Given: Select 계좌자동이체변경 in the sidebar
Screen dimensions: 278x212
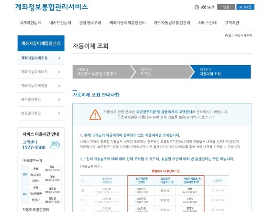Looking at the screenshot, I should click(41, 86).
